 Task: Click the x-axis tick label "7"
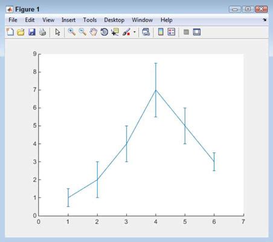[x=243, y=222]
